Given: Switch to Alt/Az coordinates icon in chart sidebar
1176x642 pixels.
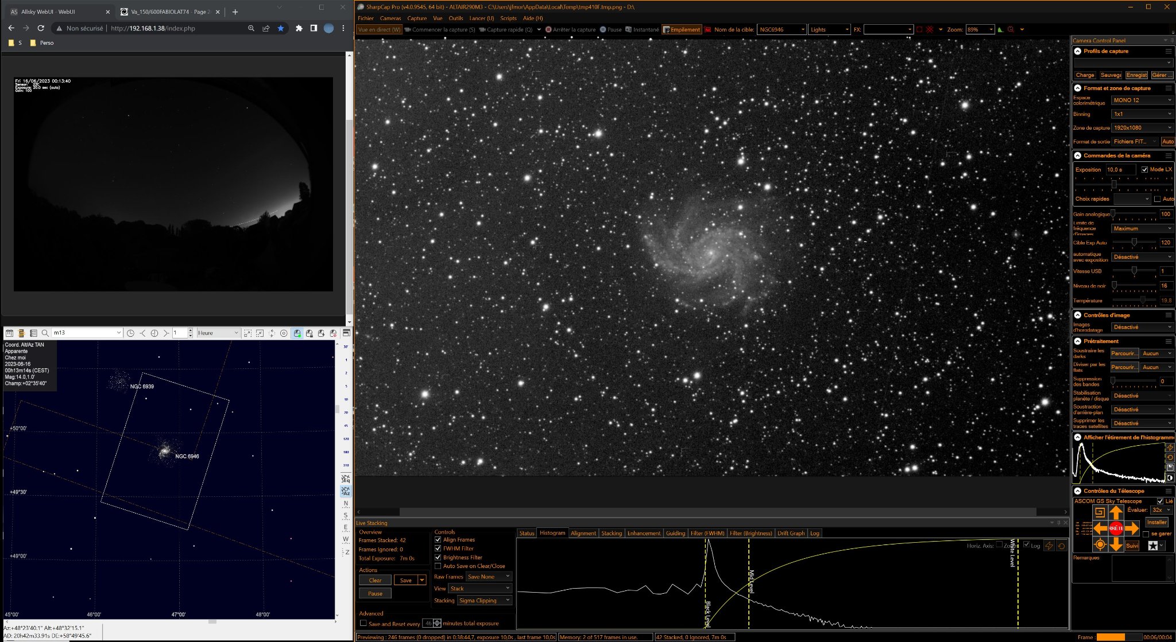Looking at the screenshot, I should [x=345, y=491].
